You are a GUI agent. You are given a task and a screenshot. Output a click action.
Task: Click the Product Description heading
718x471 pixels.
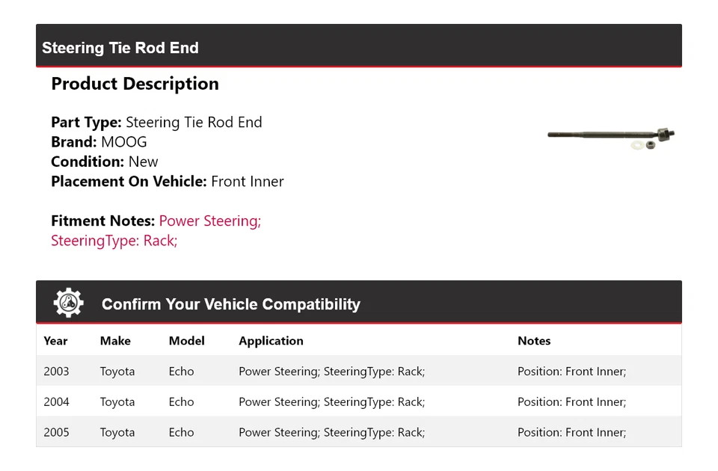[x=135, y=84]
